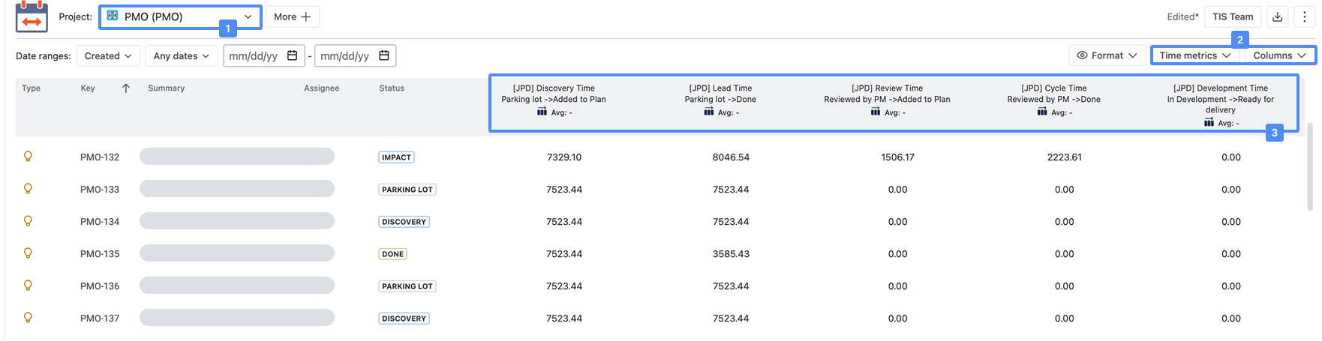This screenshot has height=341, width=1322.
Task: Open the TIS Team preset button
Action: click(1233, 16)
